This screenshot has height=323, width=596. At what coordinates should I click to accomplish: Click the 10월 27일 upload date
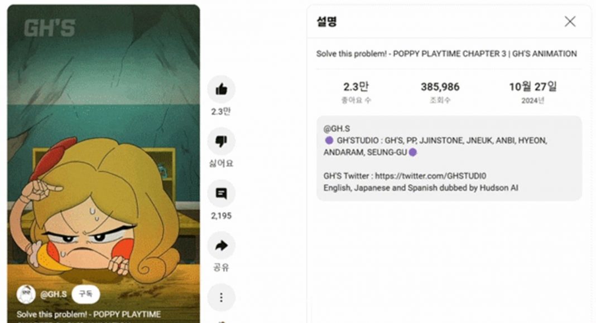coord(533,87)
